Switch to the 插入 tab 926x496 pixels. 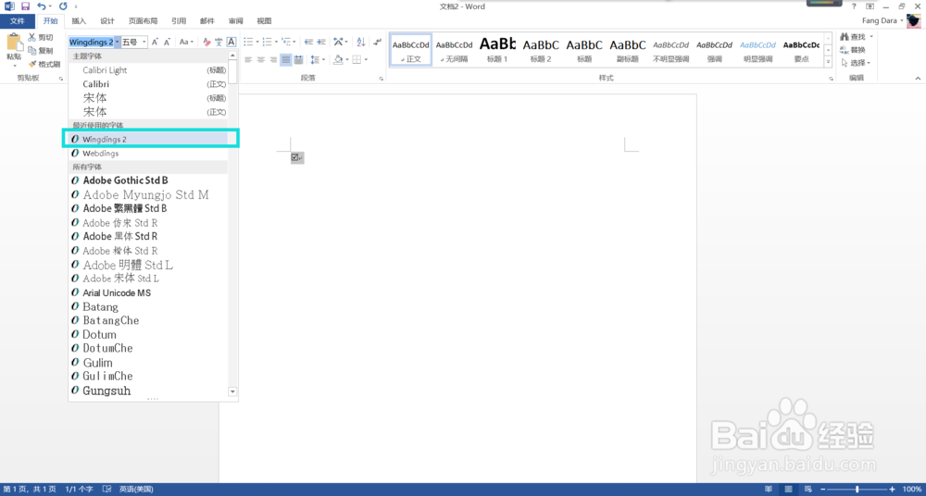pyautogui.click(x=79, y=21)
